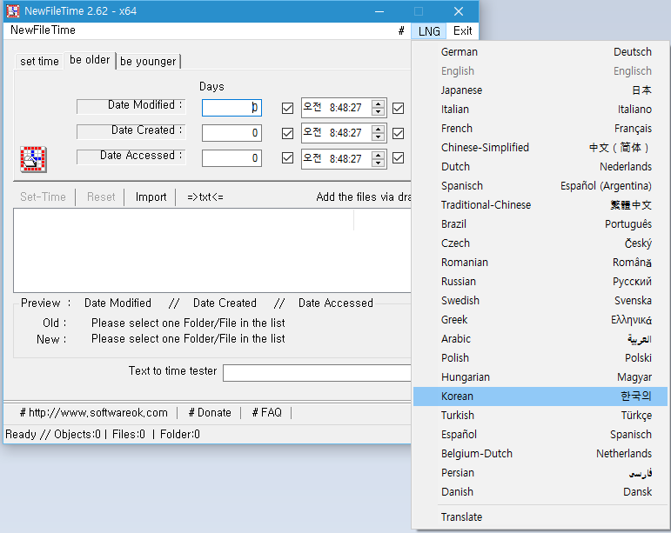Click the NewFileTime title bar app icon
This screenshot has width=671, height=533.
pos(13,11)
